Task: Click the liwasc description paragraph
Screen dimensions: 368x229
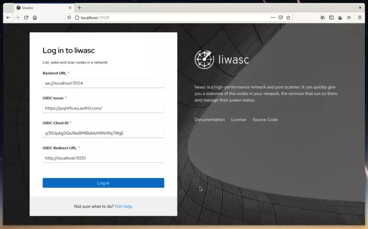Action: point(266,94)
